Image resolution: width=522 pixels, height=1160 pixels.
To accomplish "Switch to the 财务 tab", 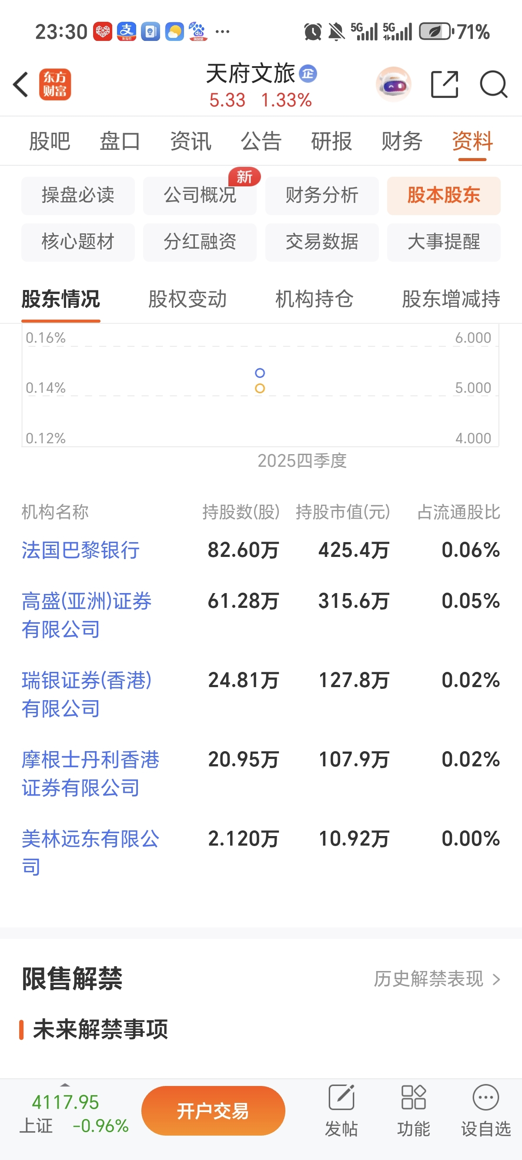I will [402, 141].
